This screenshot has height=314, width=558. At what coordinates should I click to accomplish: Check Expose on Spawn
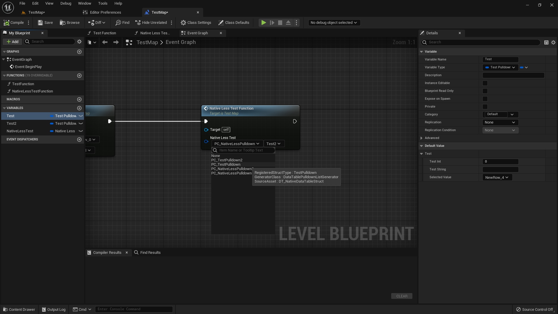pos(485,99)
